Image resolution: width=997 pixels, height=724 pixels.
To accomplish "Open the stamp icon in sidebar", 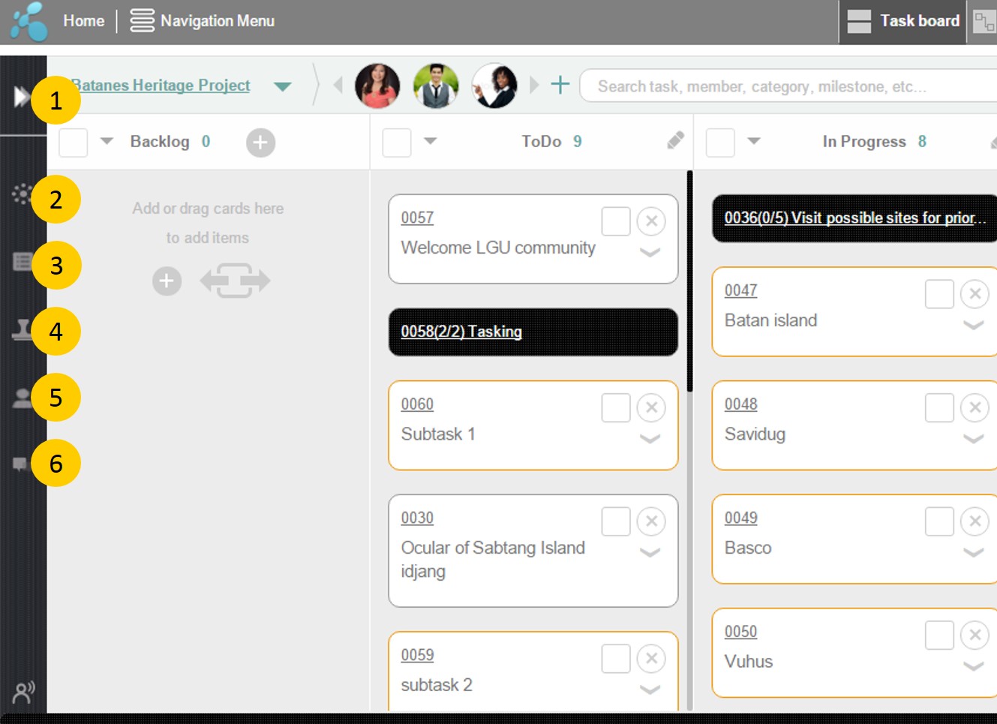I will pyautogui.click(x=23, y=329).
